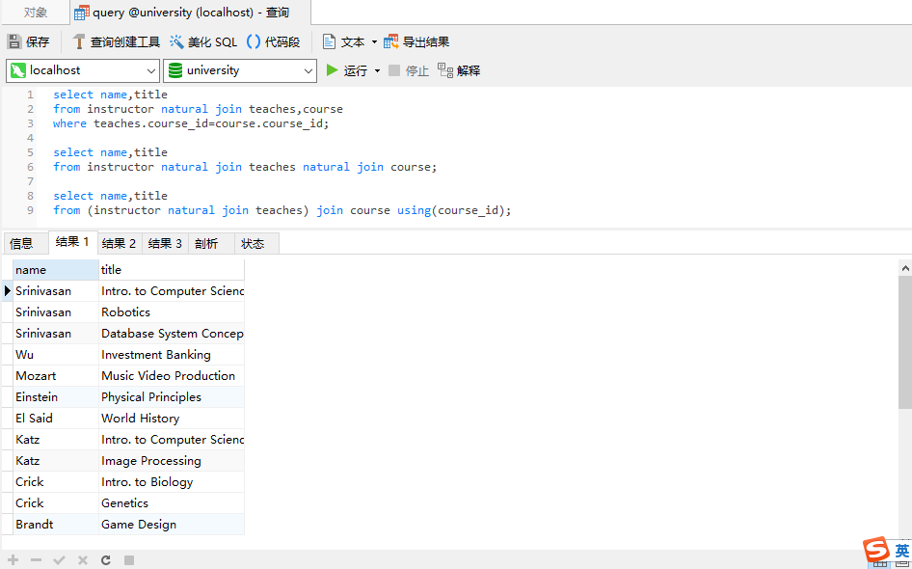Refresh the result grid
This screenshot has height=569, width=912.
pos(106,560)
